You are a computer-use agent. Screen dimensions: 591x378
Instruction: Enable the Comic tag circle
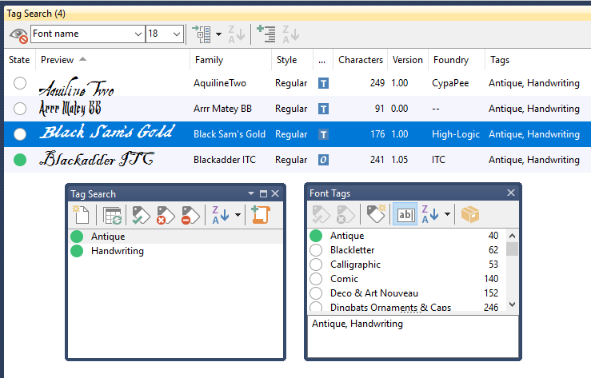click(317, 279)
